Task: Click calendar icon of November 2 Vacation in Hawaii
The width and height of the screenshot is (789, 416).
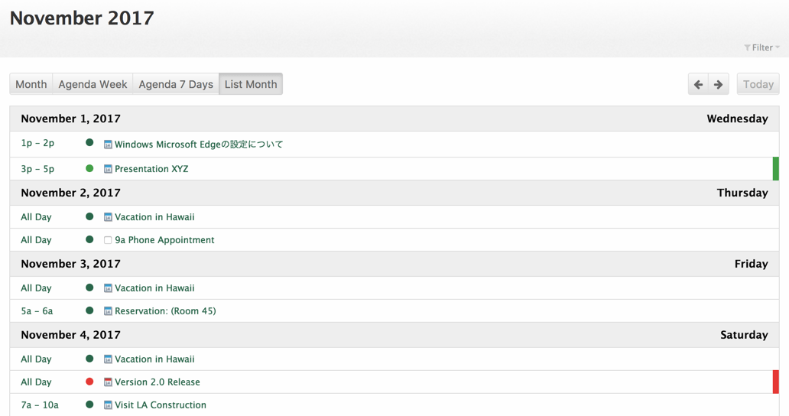Action: tap(108, 217)
